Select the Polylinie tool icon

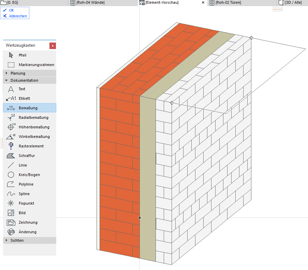pos(11,184)
